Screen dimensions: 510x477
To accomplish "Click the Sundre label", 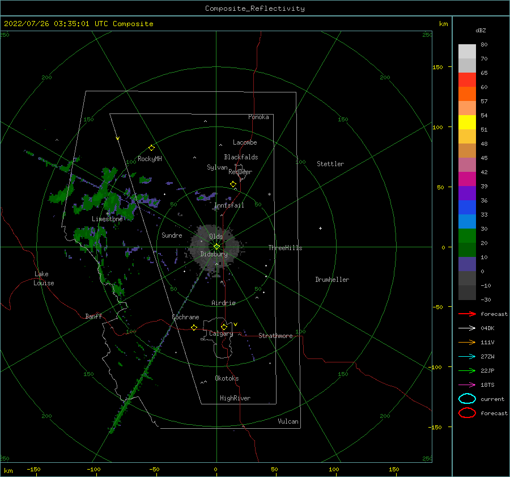I will pyautogui.click(x=172, y=235).
